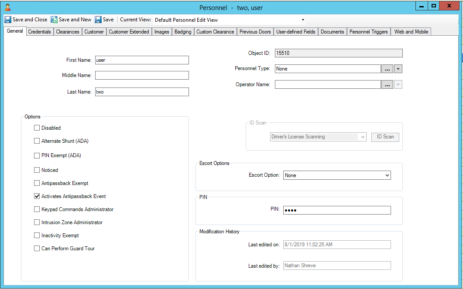The image size is (463, 289).
Task: Click the Save toolbar icon
Action: (97, 19)
